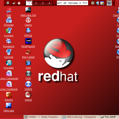Switch to virtual desktop 4

pyautogui.click(x=49, y=3)
